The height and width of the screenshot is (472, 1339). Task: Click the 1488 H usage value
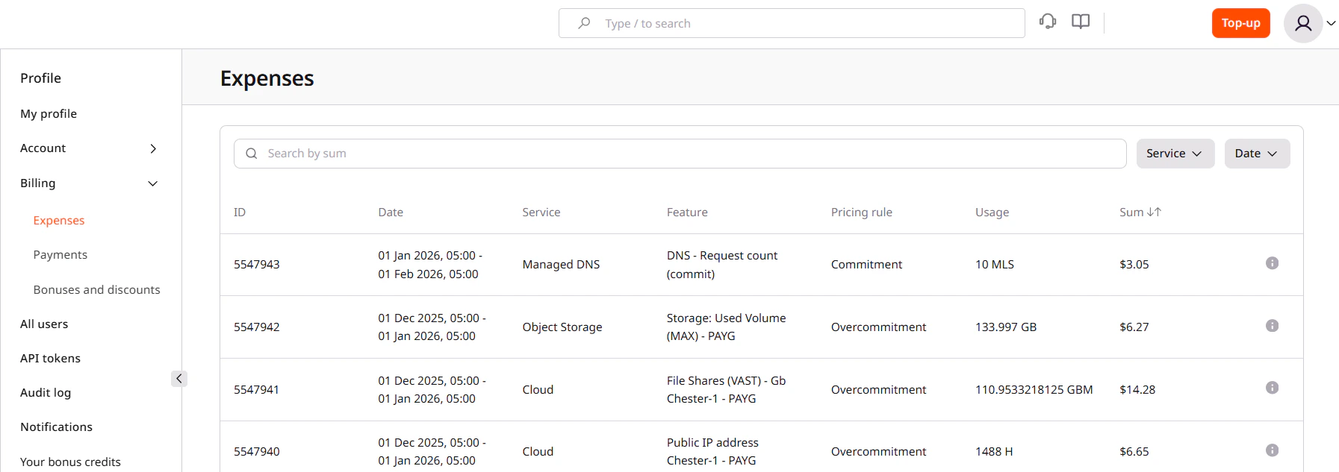(994, 451)
